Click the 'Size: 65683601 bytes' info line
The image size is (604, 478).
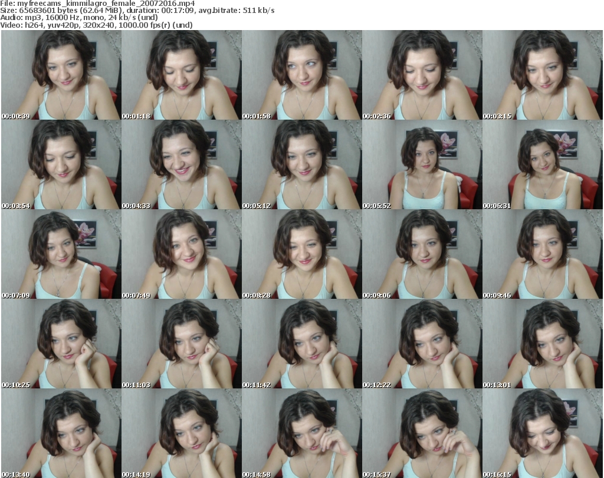(x=137, y=11)
